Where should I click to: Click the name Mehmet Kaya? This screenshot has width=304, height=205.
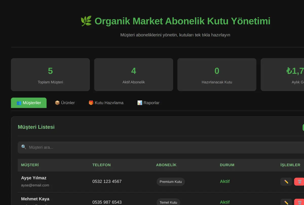click(x=35, y=199)
